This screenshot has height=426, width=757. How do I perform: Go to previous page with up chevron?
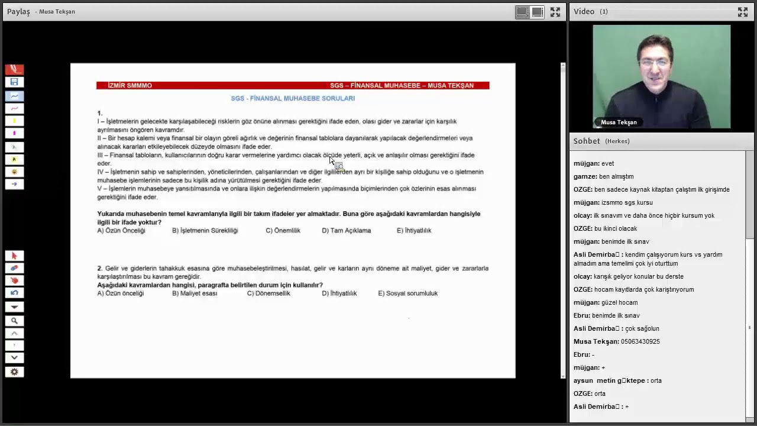coord(14,333)
